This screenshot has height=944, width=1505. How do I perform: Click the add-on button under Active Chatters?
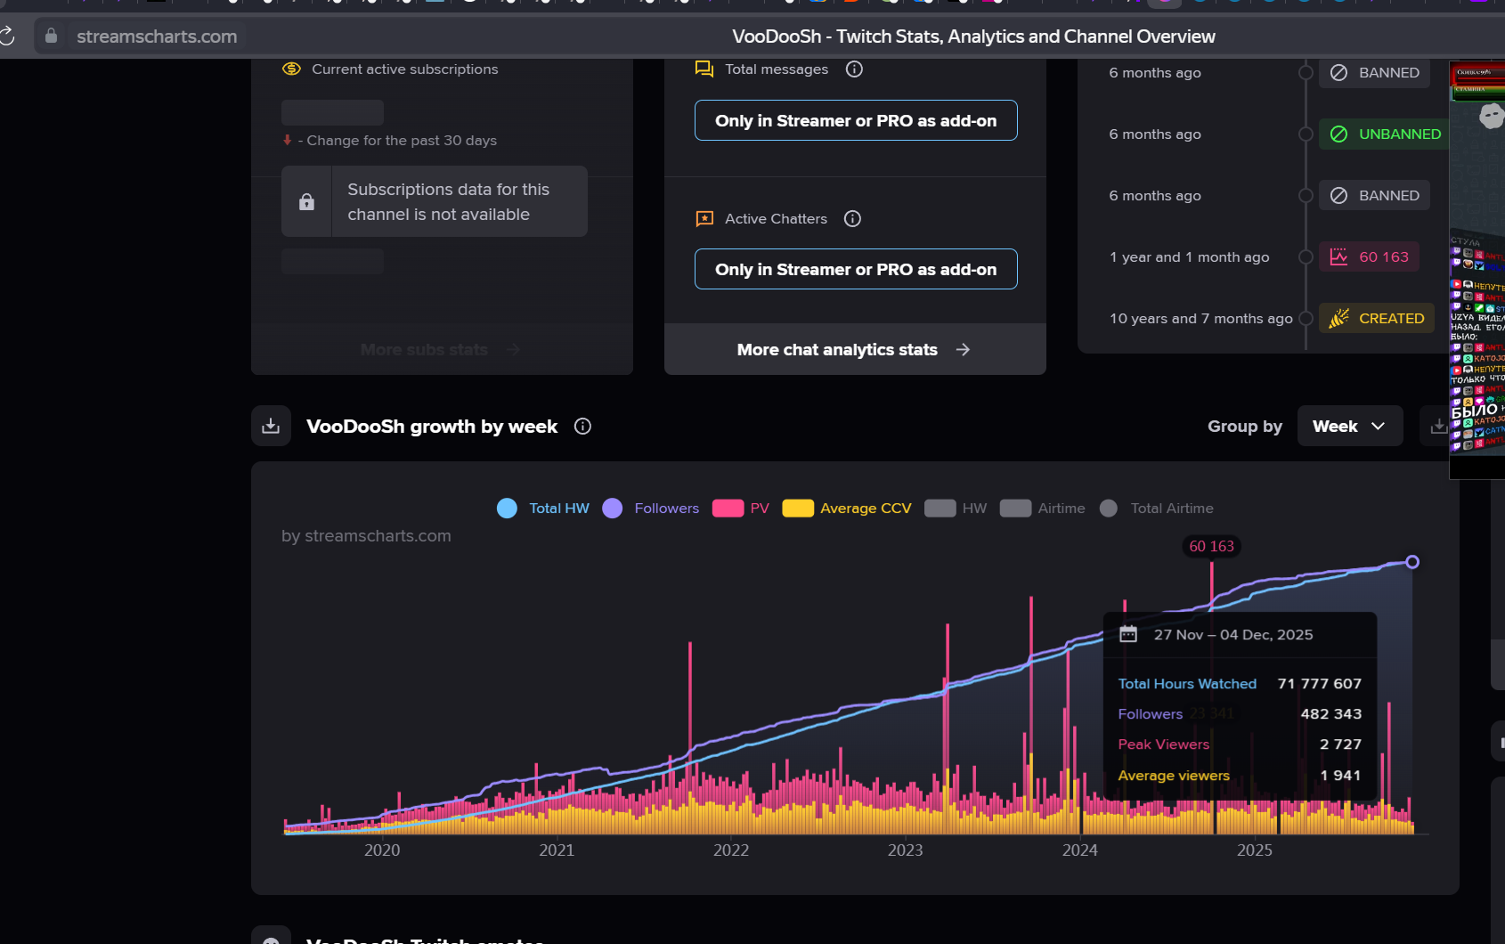tap(856, 269)
